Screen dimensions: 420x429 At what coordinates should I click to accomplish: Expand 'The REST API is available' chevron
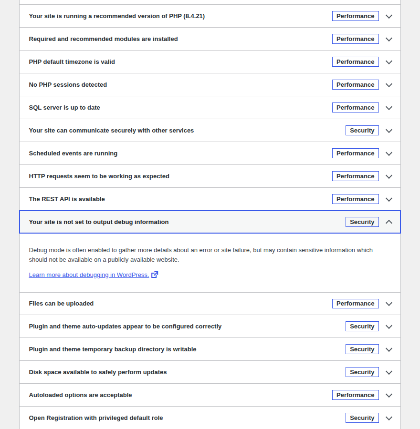389,199
